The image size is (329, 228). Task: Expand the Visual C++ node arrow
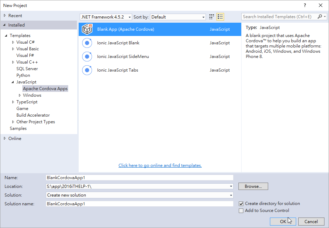13,62
